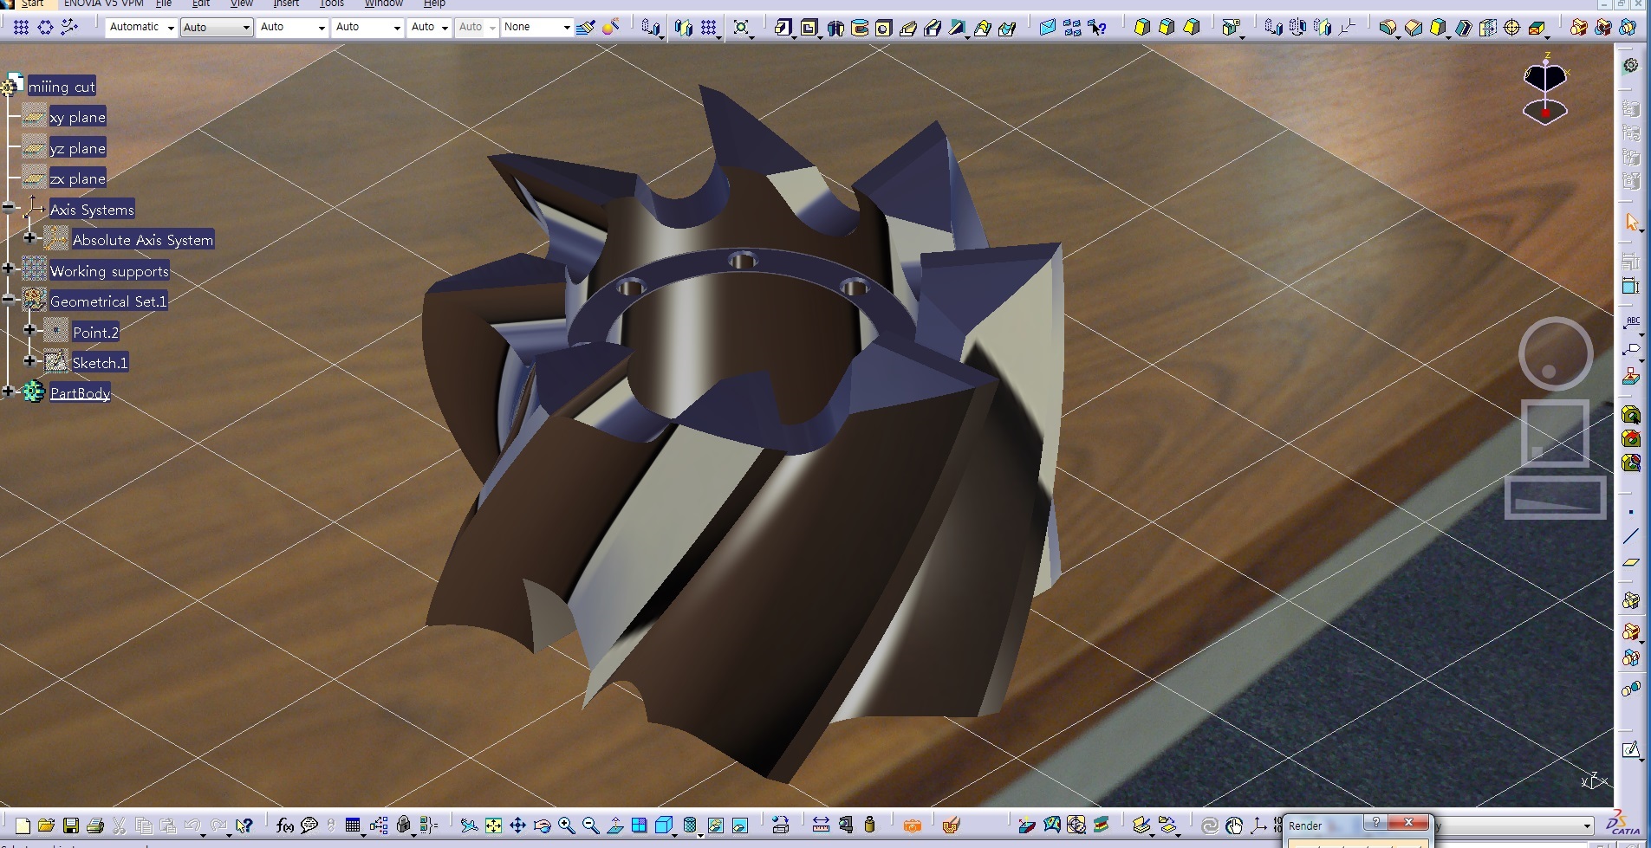Toggle the Multi-View quad layout icon
This screenshot has height=848, width=1651.
640,825
